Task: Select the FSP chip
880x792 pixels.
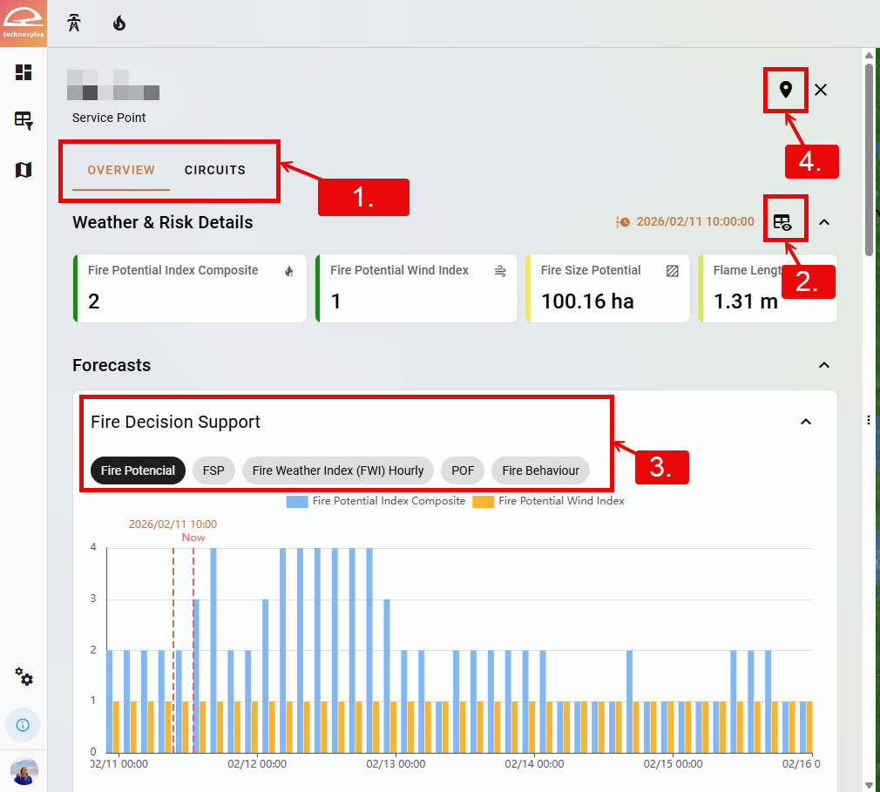Action: pos(213,470)
